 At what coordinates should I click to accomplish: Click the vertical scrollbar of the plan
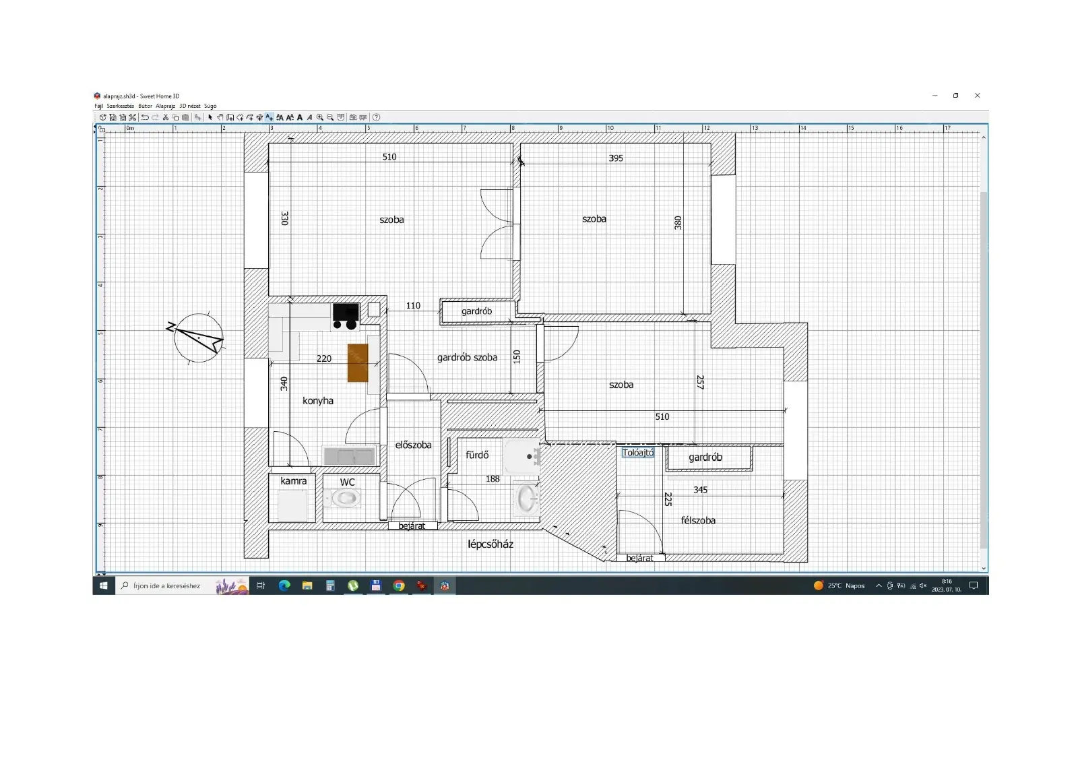coord(984,369)
